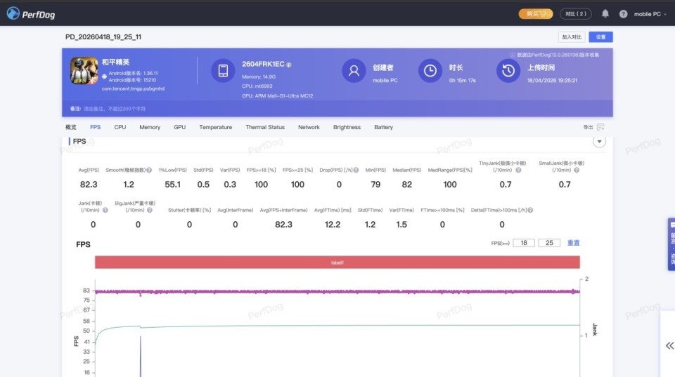Click the reset link beside FPS thresholds
Screen dimensions: 675x377
(573, 243)
